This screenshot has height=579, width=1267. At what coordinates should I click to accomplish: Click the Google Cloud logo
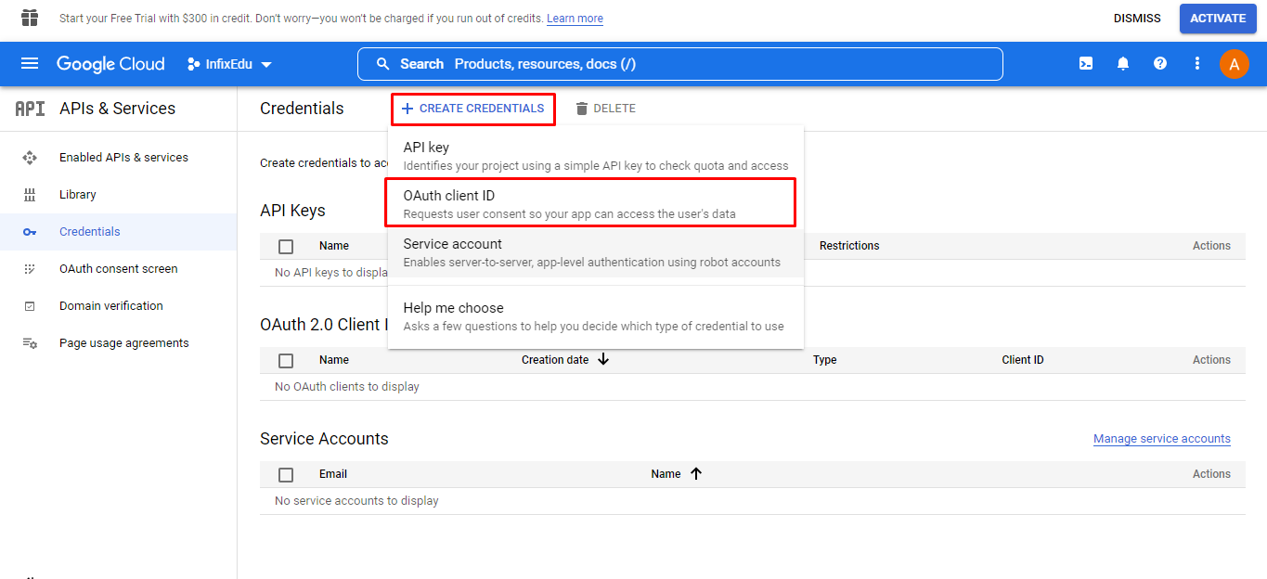click(110, 64)
